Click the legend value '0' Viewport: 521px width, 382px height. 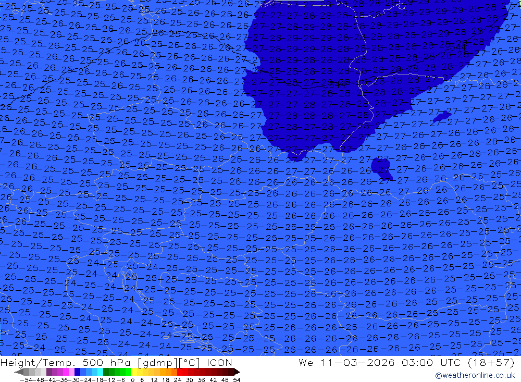point(132,380)
